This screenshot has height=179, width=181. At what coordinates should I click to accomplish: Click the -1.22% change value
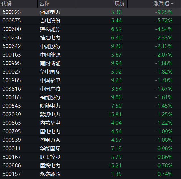[164, 123]
